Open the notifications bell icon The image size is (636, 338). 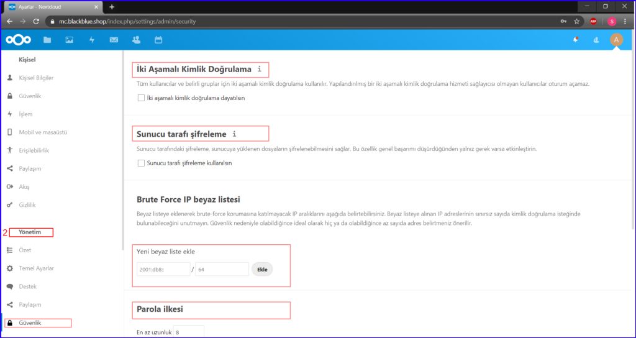pyautogui.click(x=576, y=40)
